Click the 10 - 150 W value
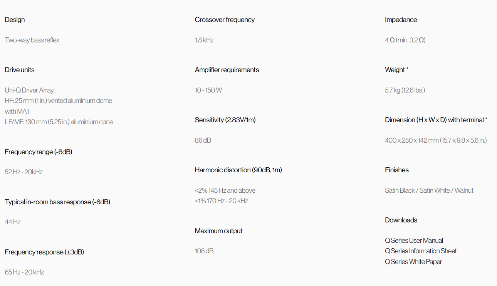The width and height of the screenshot is (497, 286). [208, 90]
